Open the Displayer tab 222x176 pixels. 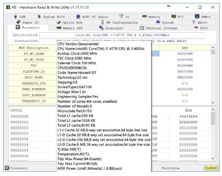(x=111, y=28)
